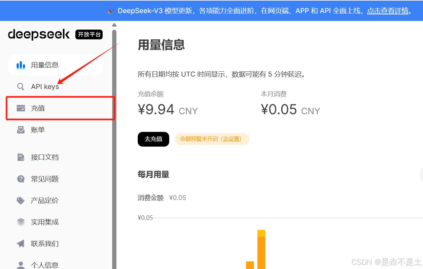View the 产品定价 pricing page

tap(55, 201)
